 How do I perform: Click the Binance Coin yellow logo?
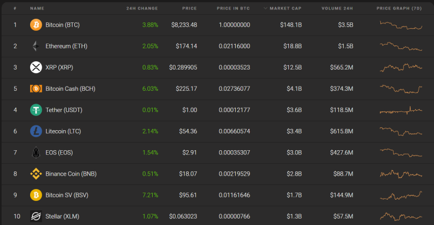coord(36,174)
